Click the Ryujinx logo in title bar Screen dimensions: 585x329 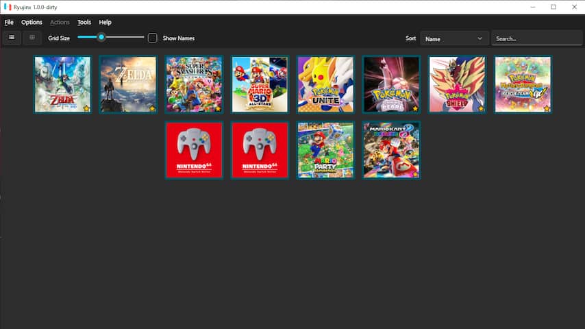(8, 7)
